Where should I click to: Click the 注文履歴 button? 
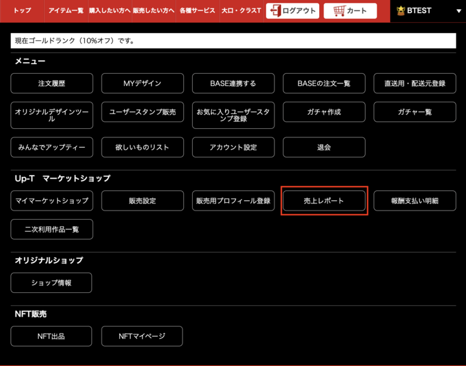click(52, 84)
